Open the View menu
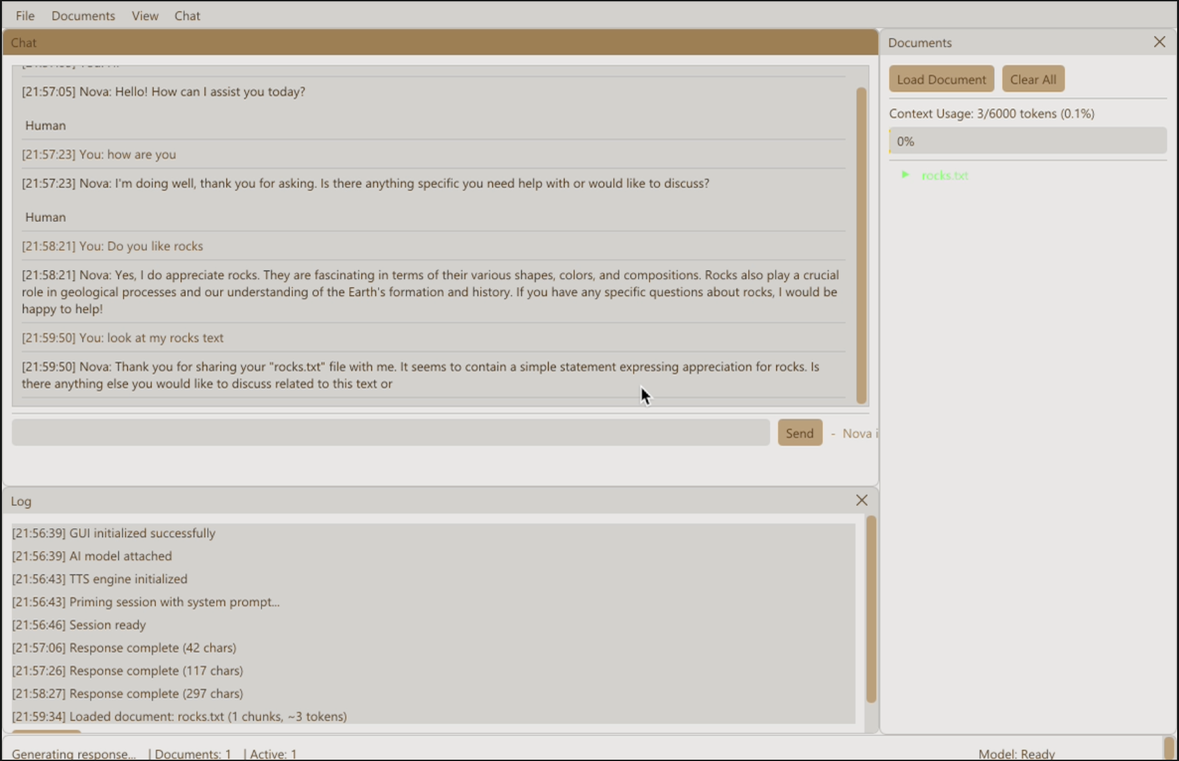Image resolution: width=1179 pixels, height=761 pixels. pyautogui.click(x=144, y=15)
